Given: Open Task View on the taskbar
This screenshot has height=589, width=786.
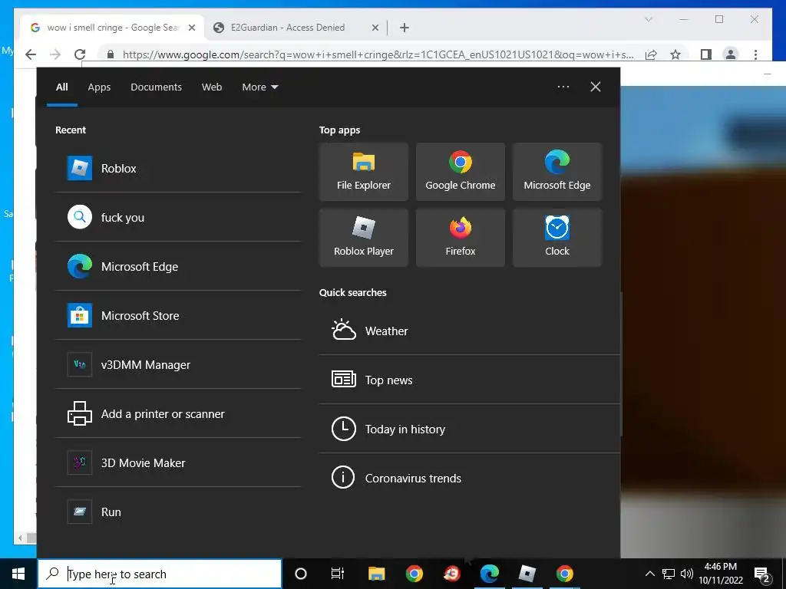Looking at the screenshot, I should pyautogui.click(x=338, y=574).
